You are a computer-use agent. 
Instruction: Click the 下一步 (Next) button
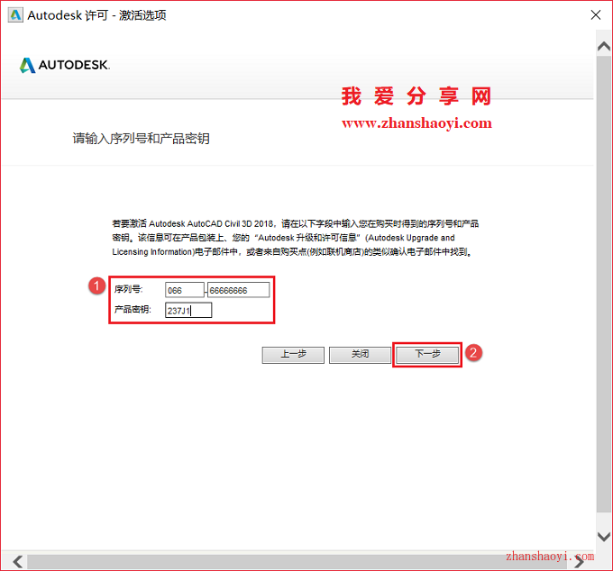point(427,355)
